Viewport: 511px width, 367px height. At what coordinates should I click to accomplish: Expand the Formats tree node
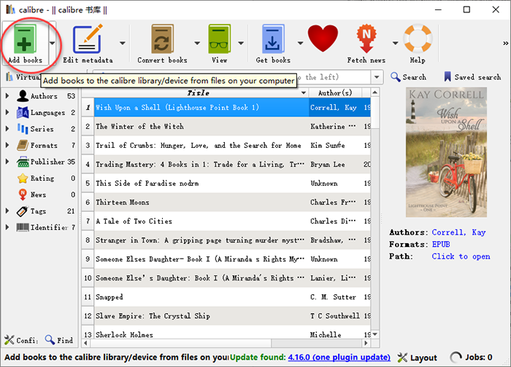click(x=7, y=145)
